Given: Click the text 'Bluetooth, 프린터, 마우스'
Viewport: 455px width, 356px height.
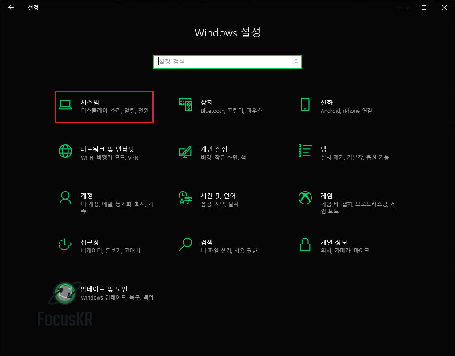Looking at the screenshot, I should (x=231, y=111).
